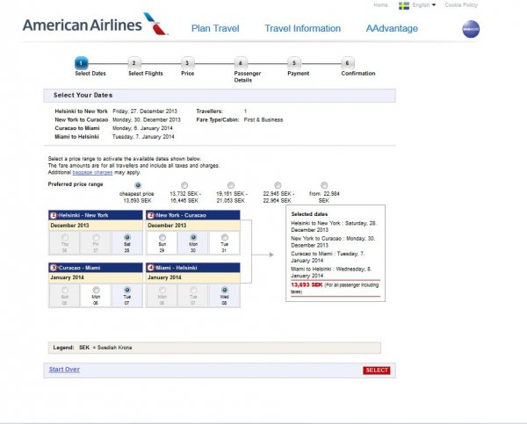
Task: Select Monday 06 for Curacao–Miami flight
Action: click(98, 290)
